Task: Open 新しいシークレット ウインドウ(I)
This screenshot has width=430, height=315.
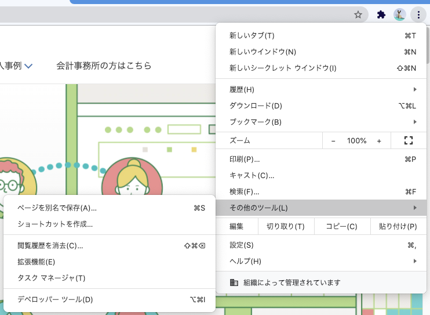Action: click(321, 68)
